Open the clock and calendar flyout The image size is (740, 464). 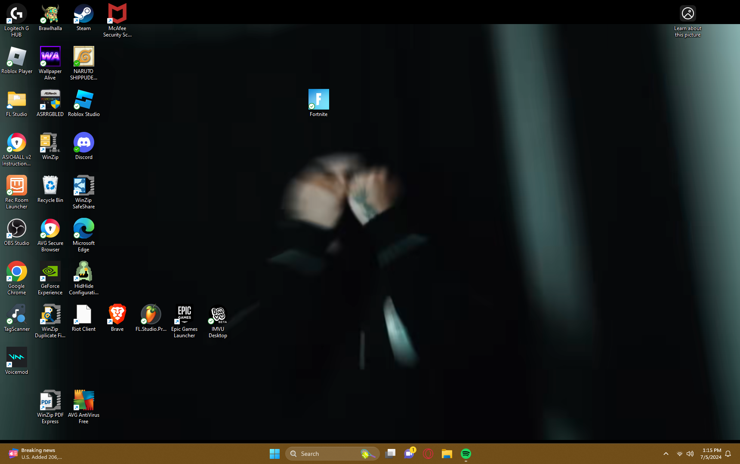[711, 454]
